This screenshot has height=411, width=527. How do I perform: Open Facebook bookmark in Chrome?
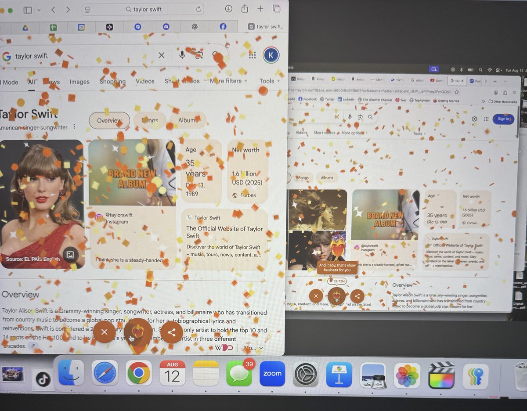(307, 99)
